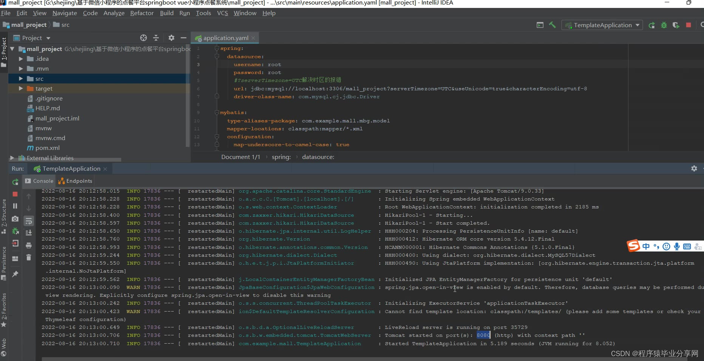This screenshot has height=361, width=704.
Task: Open the Structure tool window side tab
Action: coord(4,216)
